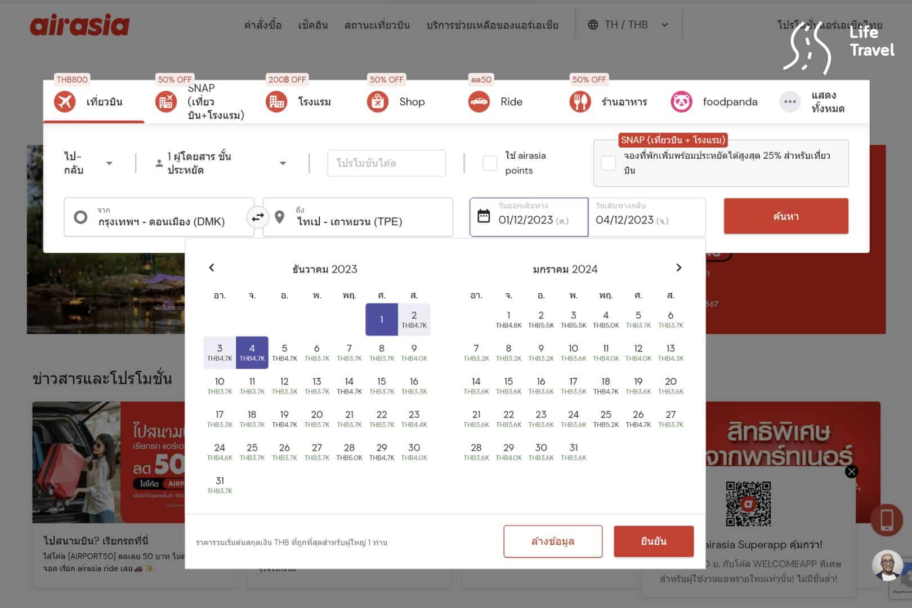The height and width of the screenshot is (608, 912).
Task: Click the ข่าวสารและโปรโมชั่น heading
Action: point(102,378)
